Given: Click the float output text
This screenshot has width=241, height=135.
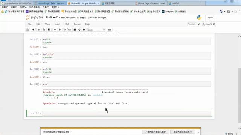Looking at the screenshot, I should [46, 77].
